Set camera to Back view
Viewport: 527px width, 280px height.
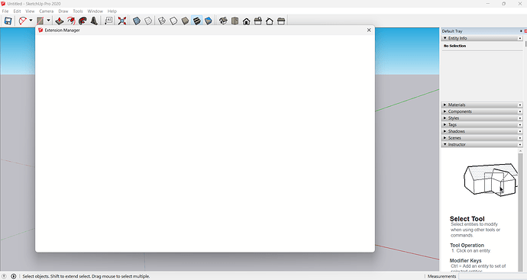270,21
